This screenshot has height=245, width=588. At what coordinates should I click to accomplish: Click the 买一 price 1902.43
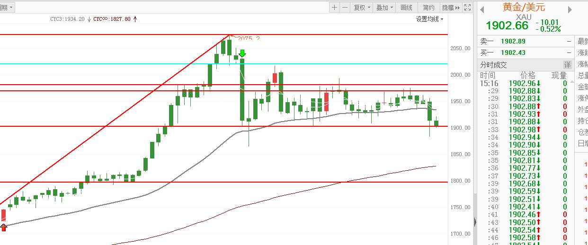513,53
